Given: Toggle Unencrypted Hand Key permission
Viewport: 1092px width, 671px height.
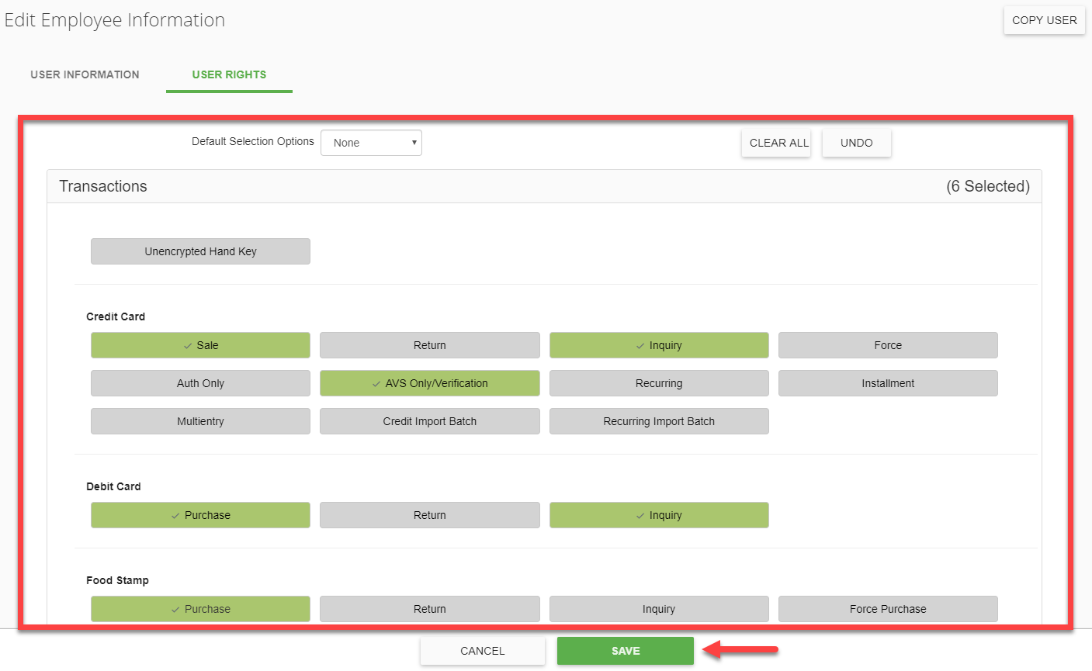Looking at the screenshot, I should coord(200,251).
